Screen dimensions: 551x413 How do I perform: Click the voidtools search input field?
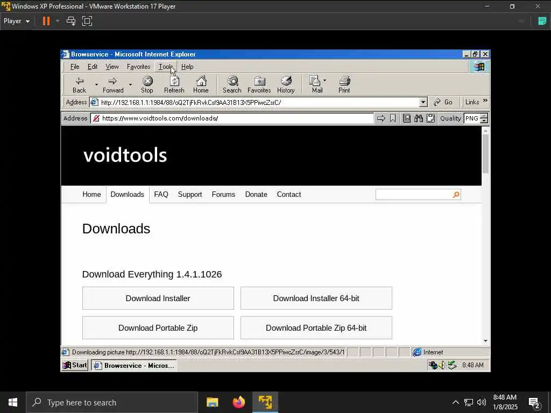(x=414, y=195)
